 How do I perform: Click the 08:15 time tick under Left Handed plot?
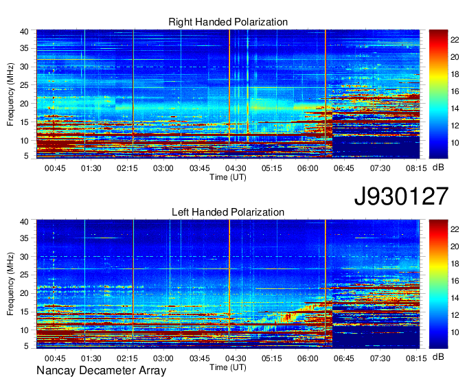(x=416, y=358)
